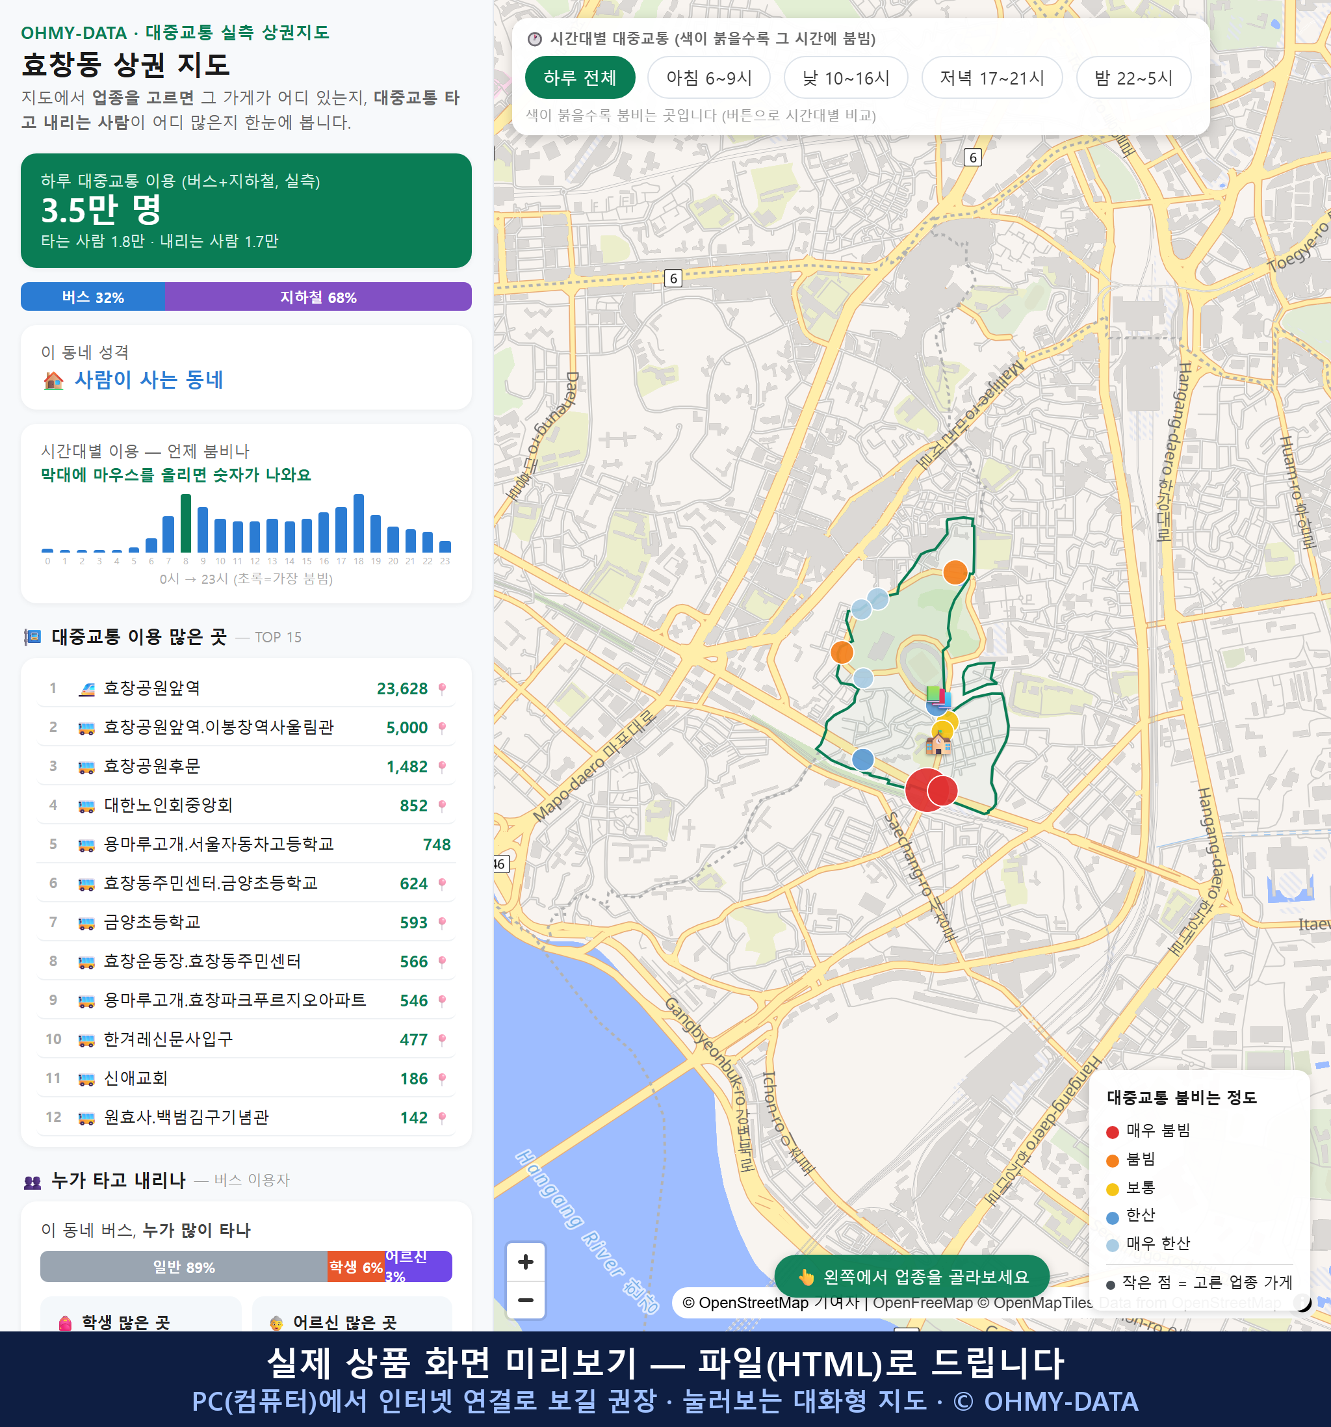Viewport: 1331px width, 1427px height.
Task: Click the house icon in 이 동네 성격 card
Action: click(x=53, y=380)
